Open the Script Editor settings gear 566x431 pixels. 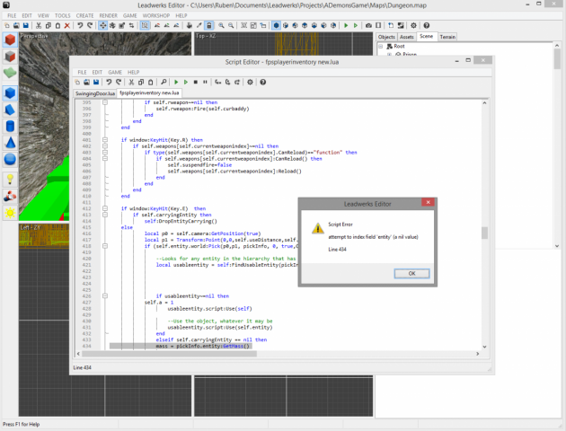[x=249, y=83]
